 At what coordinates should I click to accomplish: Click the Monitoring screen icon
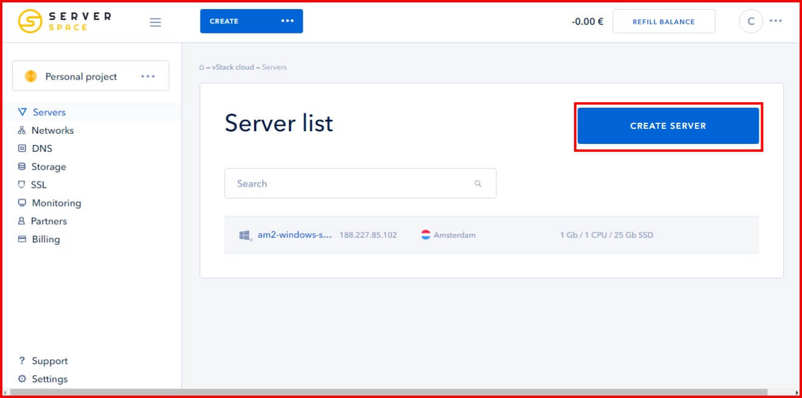point(22,203)
